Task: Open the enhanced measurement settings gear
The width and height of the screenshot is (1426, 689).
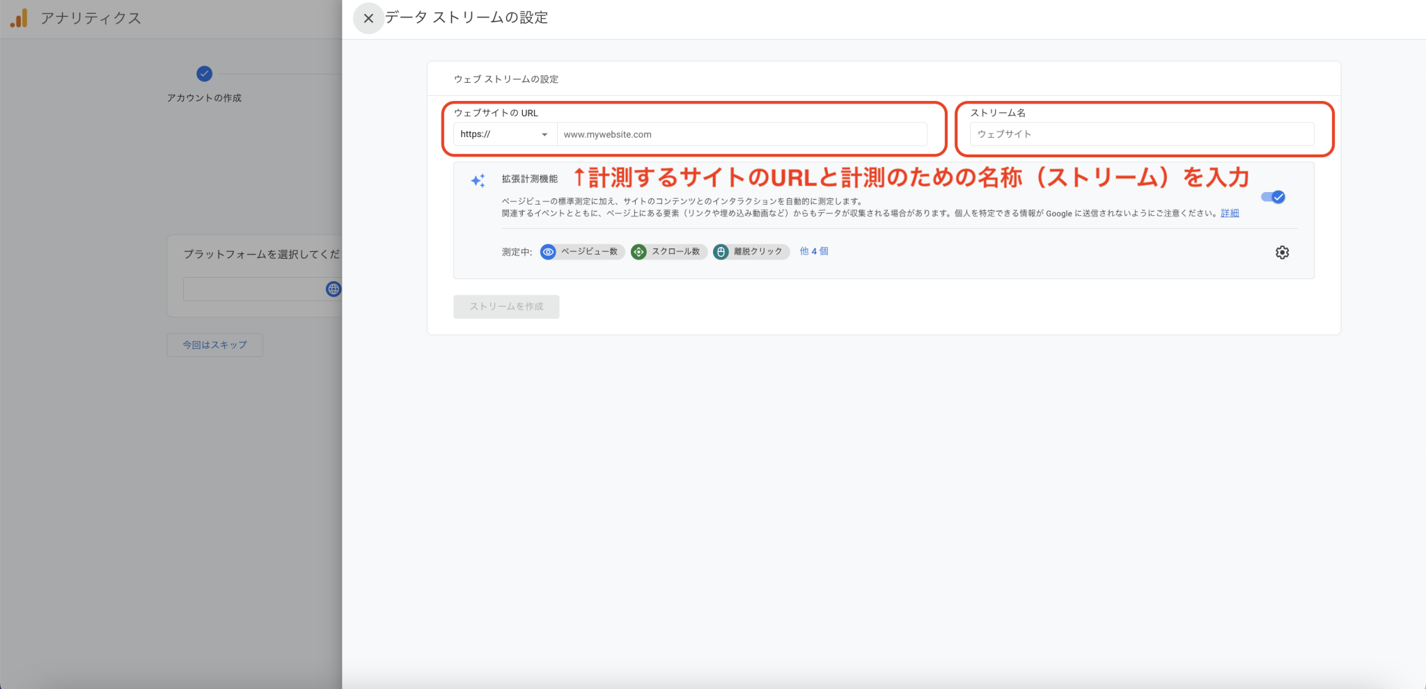Action: [1283, 252]
